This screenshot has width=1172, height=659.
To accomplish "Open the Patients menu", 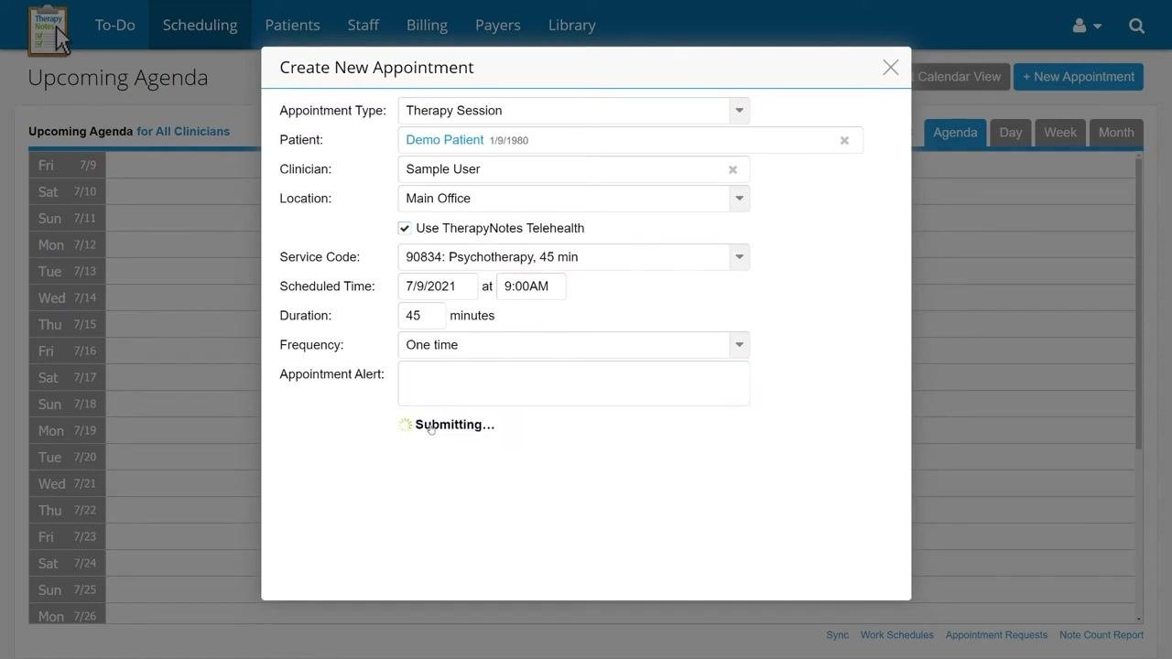I will pyautogui.click(x=292, y=25).
